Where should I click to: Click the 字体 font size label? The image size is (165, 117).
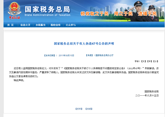[x=137, y=61]
